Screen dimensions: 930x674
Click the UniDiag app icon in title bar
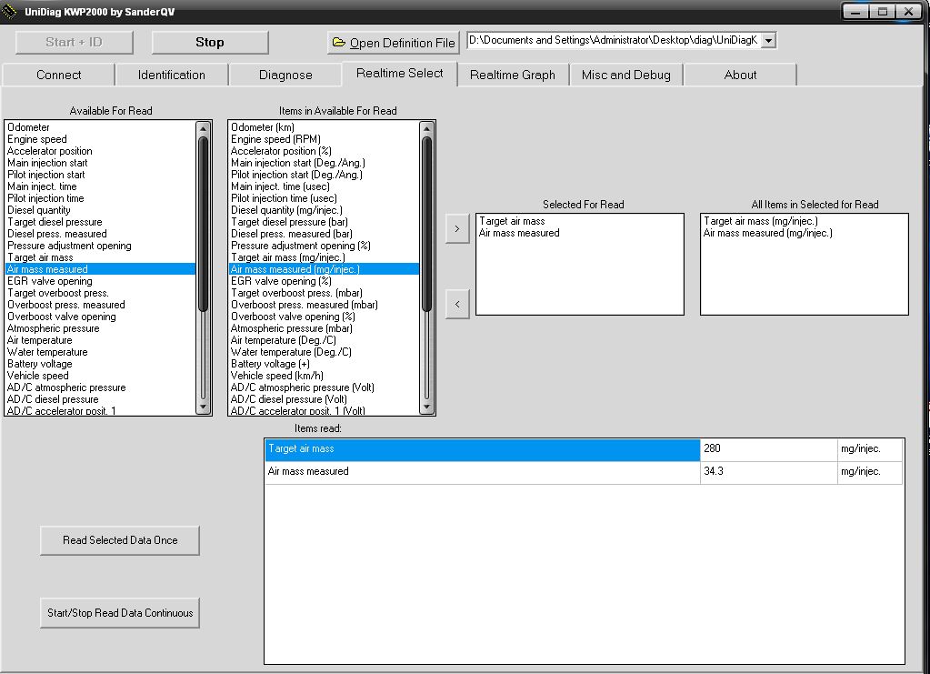pos(11,11)
